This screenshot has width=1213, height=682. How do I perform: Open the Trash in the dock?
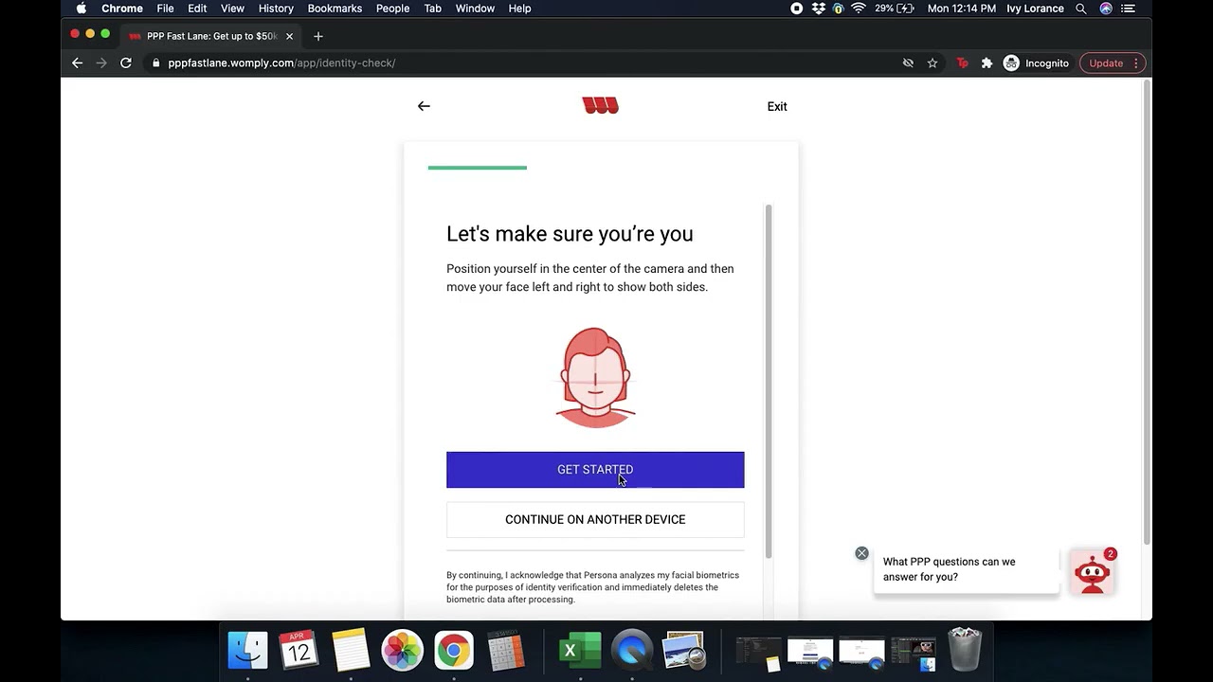[x=965, y=650]
